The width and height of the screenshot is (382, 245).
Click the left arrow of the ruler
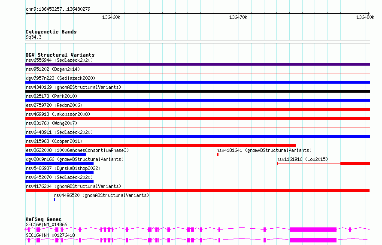pyautogui.click(x=27, y=14)
